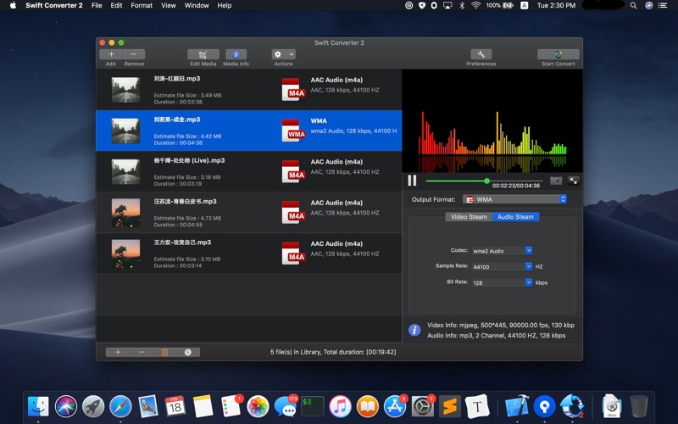Open the Actions gear dropdown
The height and width of the screenshot is (424, 678).
[283, 54]
